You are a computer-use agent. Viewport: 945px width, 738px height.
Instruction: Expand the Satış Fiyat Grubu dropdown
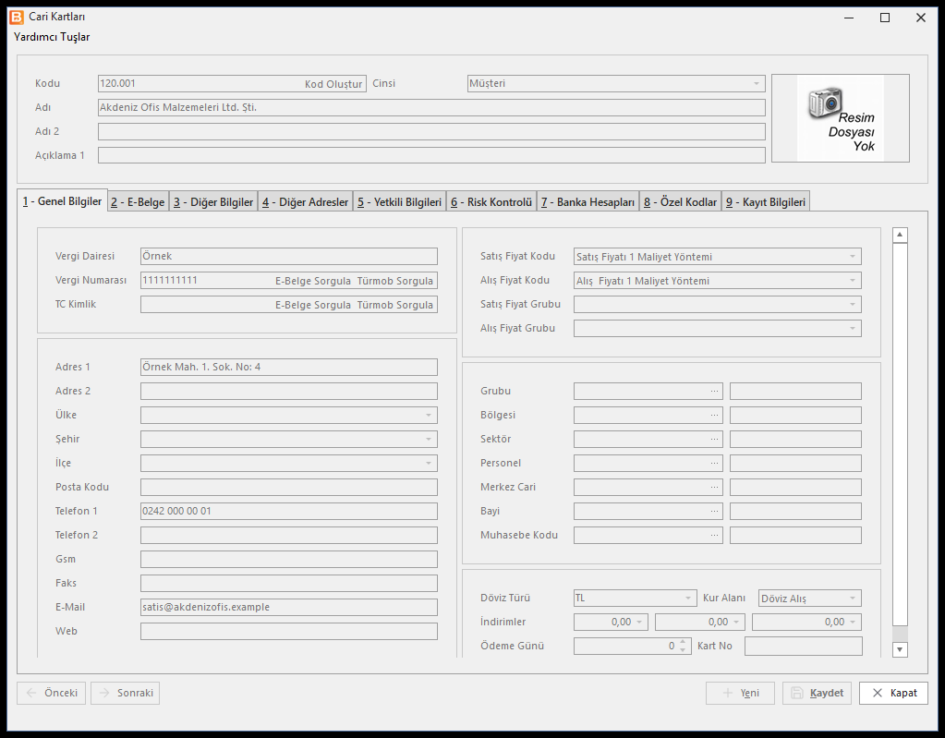pos(853,305)
